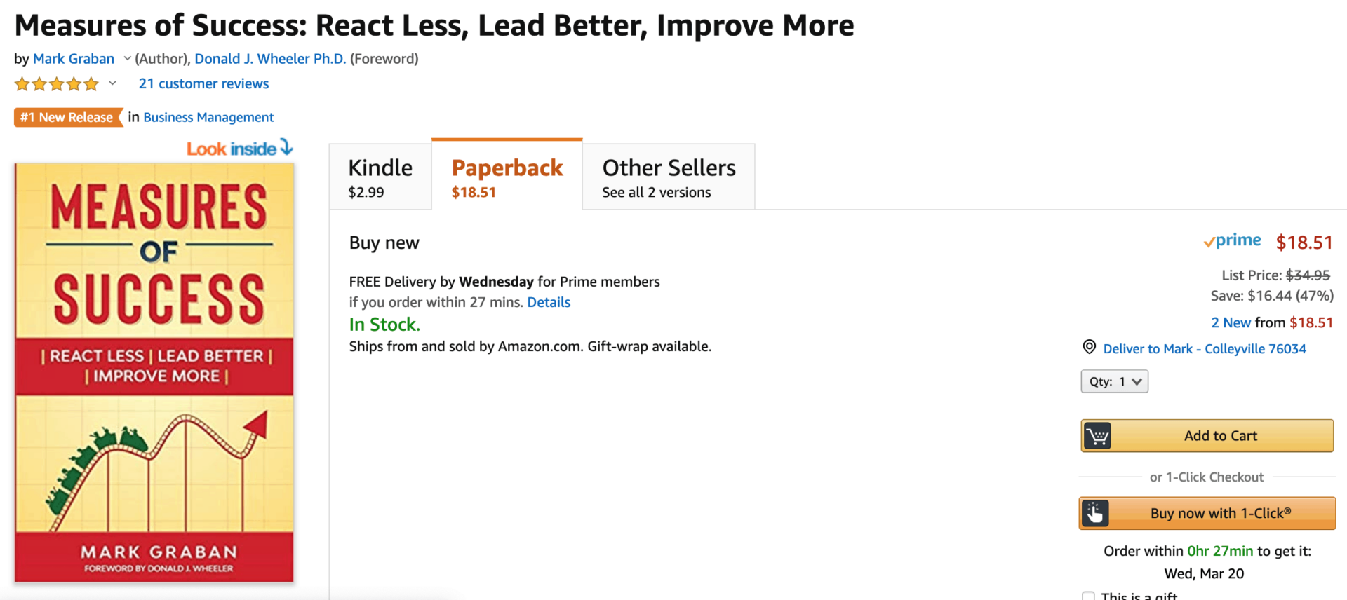
Task: Expand the star rating breakdown chevron
Action: click(112, 83)
